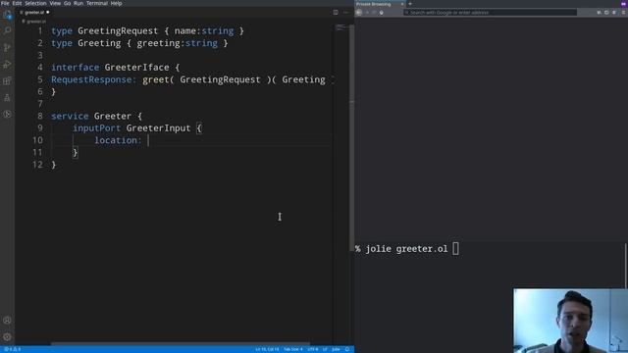Image resolution: width=628 pixels, height=353 pixels.
Task: Select the Private Browsing browser tab
Action: point(379,4)
